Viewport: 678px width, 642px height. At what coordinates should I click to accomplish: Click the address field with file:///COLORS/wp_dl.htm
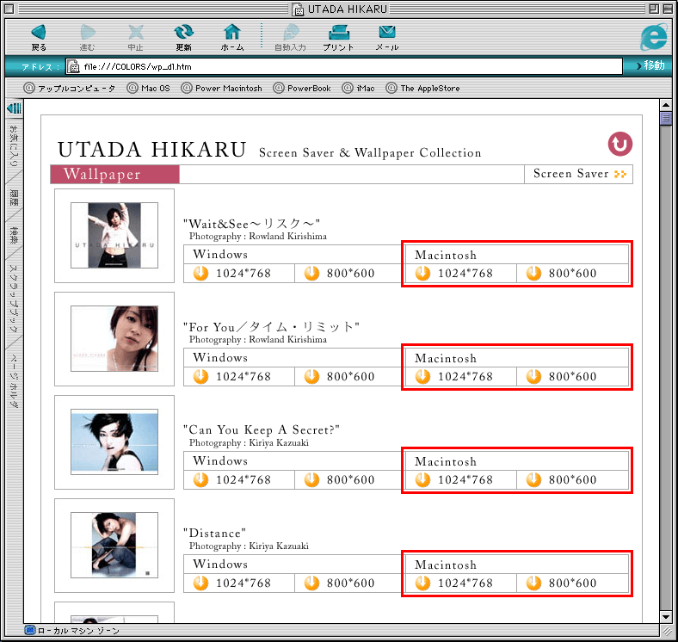pos(344,66)
